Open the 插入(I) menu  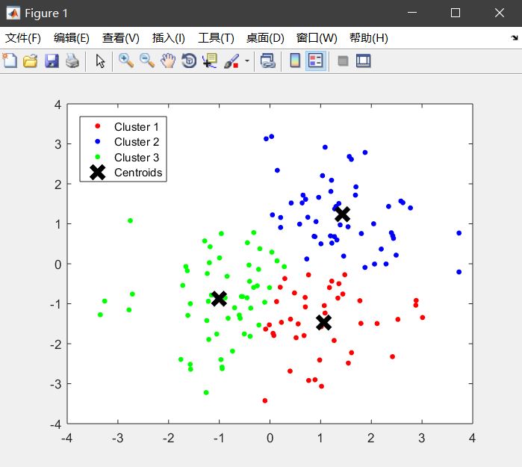pos(169,38)
